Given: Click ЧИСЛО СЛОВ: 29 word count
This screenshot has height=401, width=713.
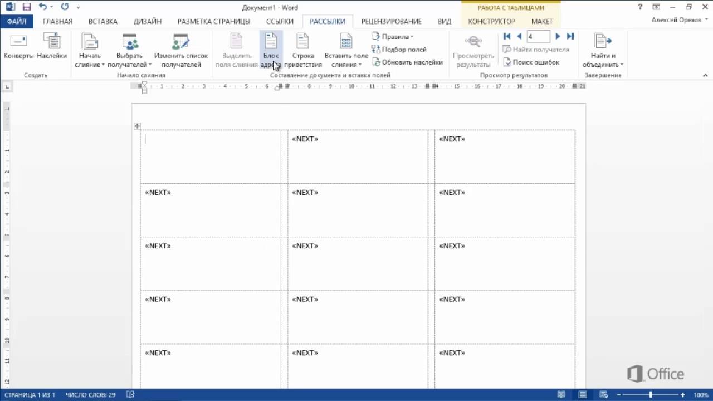Looking at the screenshot, I should 90,395.
